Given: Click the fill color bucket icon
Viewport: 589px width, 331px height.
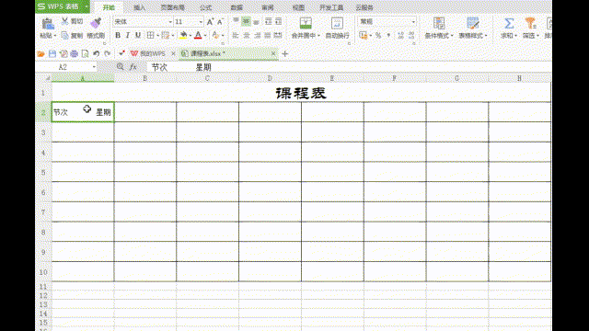Looking at the screenshot, I should tap(183, 35).
